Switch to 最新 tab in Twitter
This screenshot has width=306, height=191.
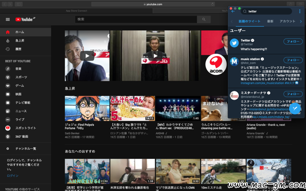[x=270, y=21]
